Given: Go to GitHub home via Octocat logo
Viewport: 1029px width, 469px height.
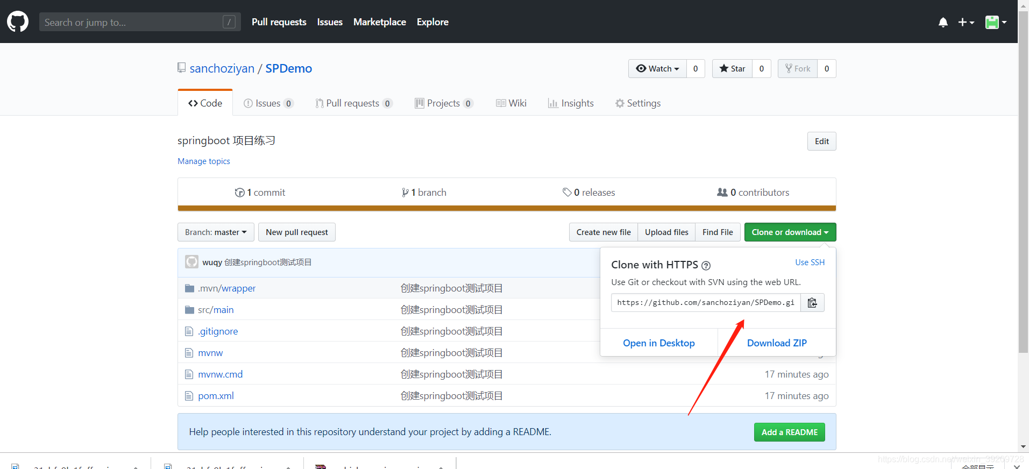Looking at the screenshot, I should click(18, 22).
